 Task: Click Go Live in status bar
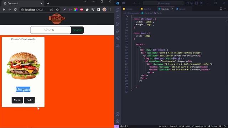(212, 127)
